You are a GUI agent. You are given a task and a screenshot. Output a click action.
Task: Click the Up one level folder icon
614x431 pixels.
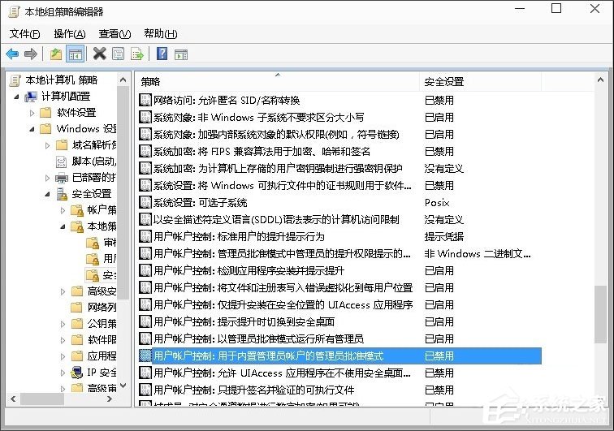(x=55, y=54)
